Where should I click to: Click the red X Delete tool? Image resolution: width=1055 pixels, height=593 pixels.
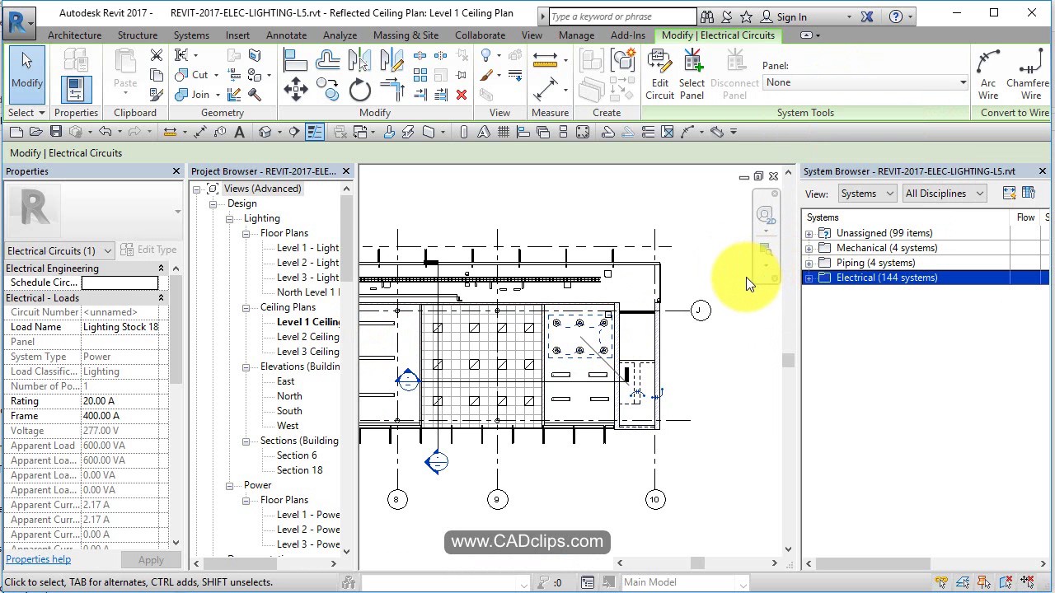[462, 96]
